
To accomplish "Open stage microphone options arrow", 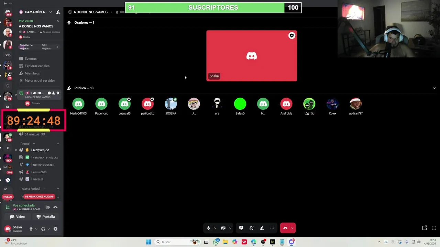I will pyautogui.click(x=215, y=228).
